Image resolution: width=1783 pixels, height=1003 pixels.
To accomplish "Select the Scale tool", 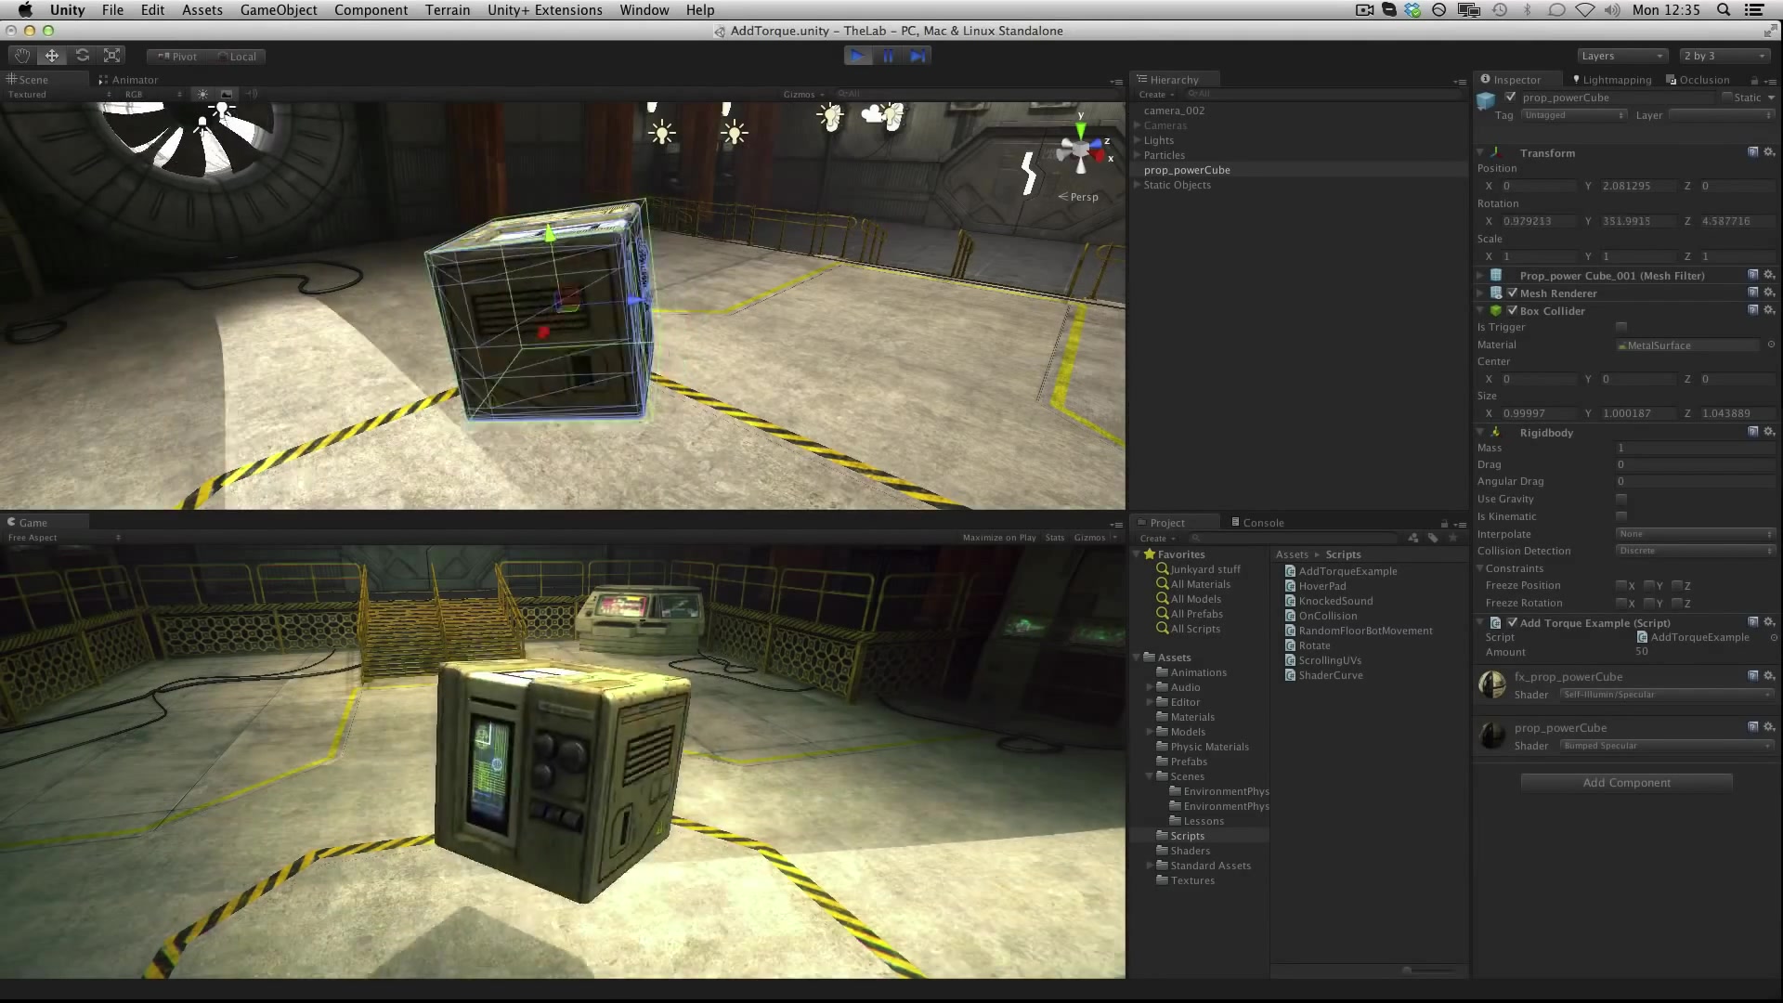I will pos(111,55).
